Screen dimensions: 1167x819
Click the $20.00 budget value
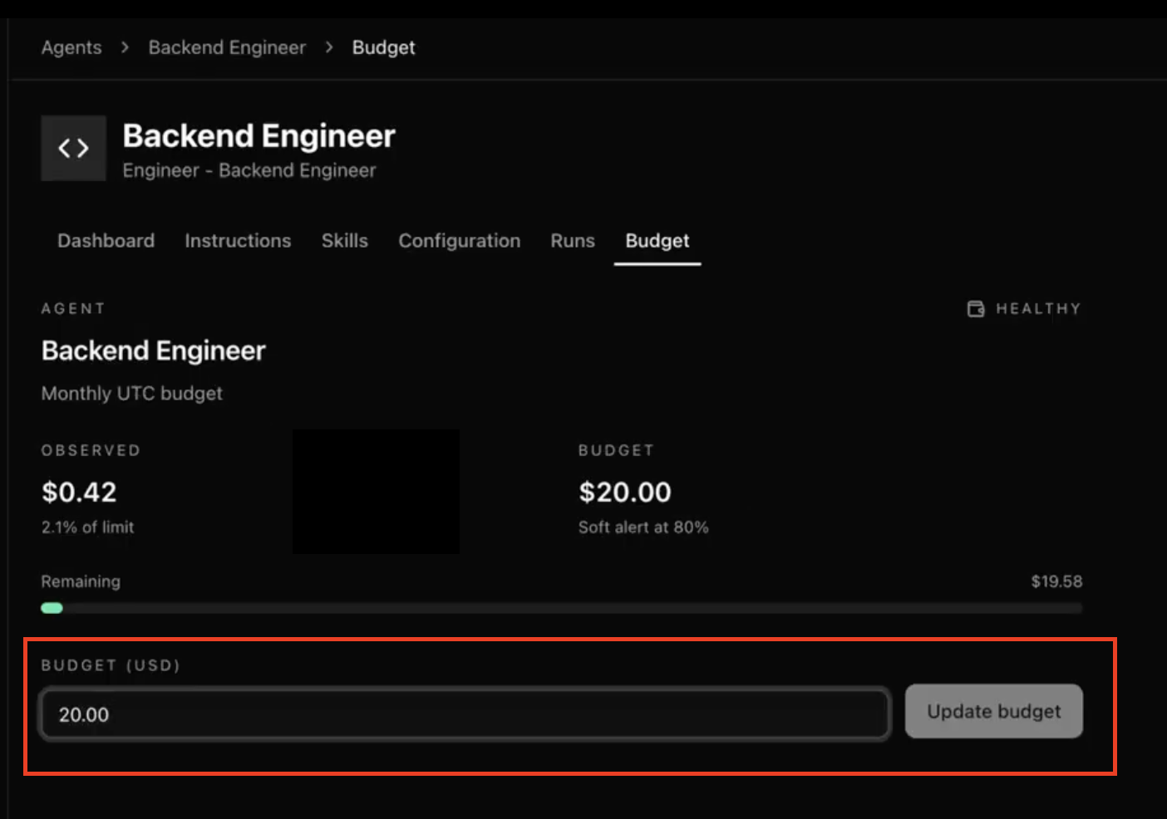click(624, 492)
